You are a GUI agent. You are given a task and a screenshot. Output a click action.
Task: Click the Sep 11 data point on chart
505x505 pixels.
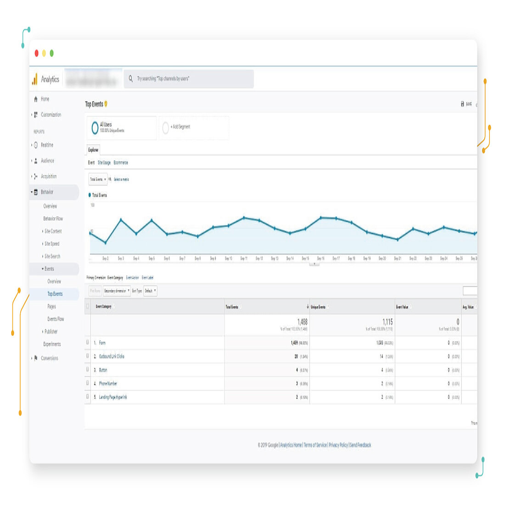pos(244,217)
